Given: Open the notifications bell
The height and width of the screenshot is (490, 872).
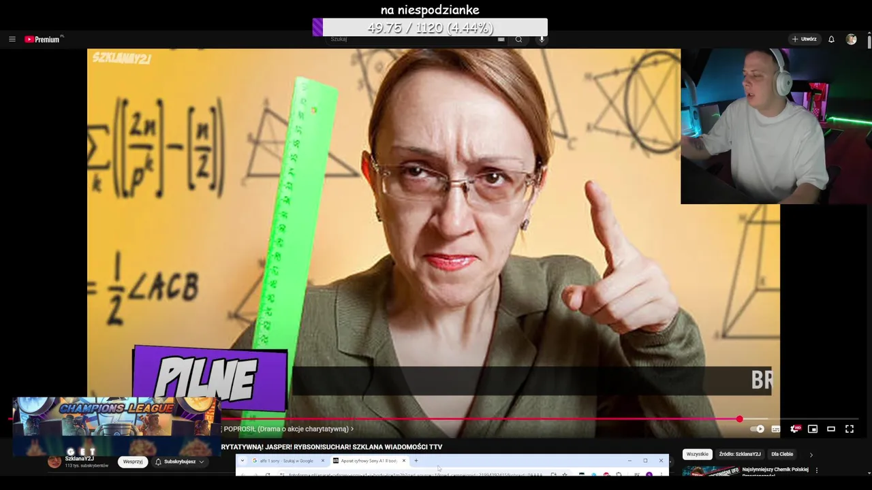Looking at the screenshot, I should click(x=831, y=39).
